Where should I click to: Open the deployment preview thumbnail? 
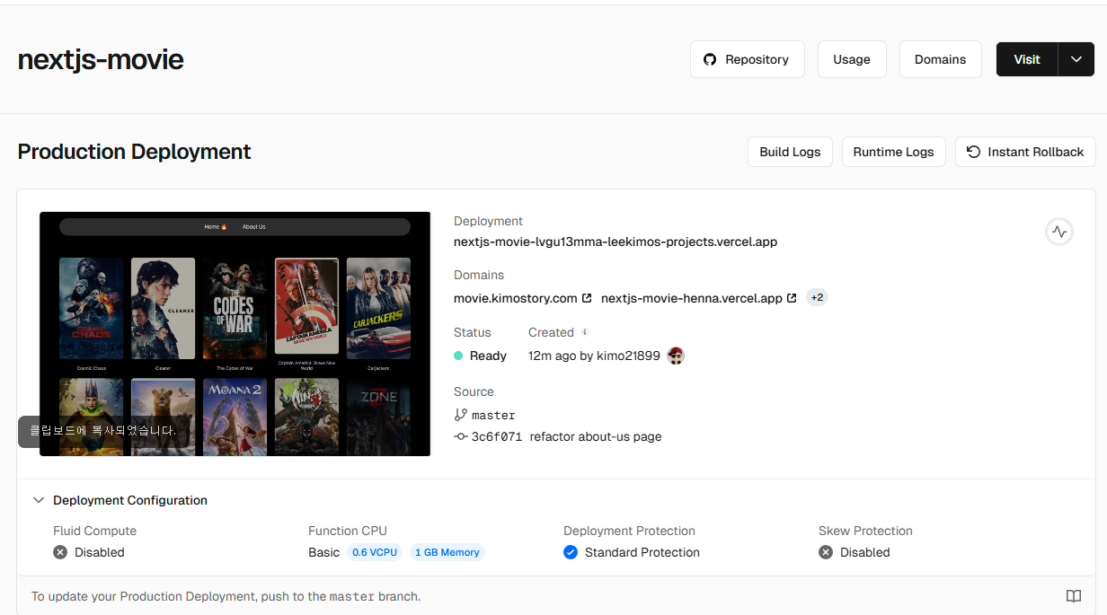click(235, 334)
